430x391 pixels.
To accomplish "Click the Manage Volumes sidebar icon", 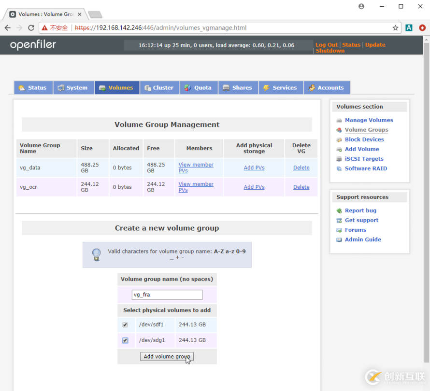I will (x=339, y=120).
